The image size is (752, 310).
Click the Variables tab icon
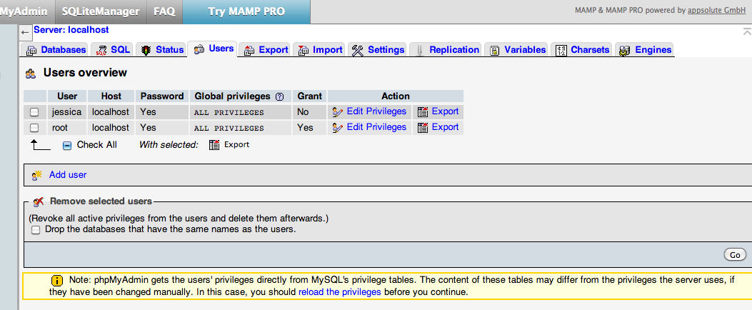coord(494,50)
